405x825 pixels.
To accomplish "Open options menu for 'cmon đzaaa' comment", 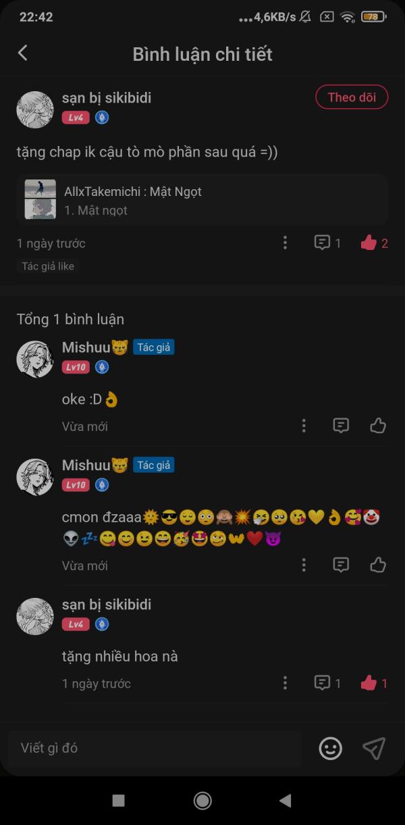I will point(304,565).
